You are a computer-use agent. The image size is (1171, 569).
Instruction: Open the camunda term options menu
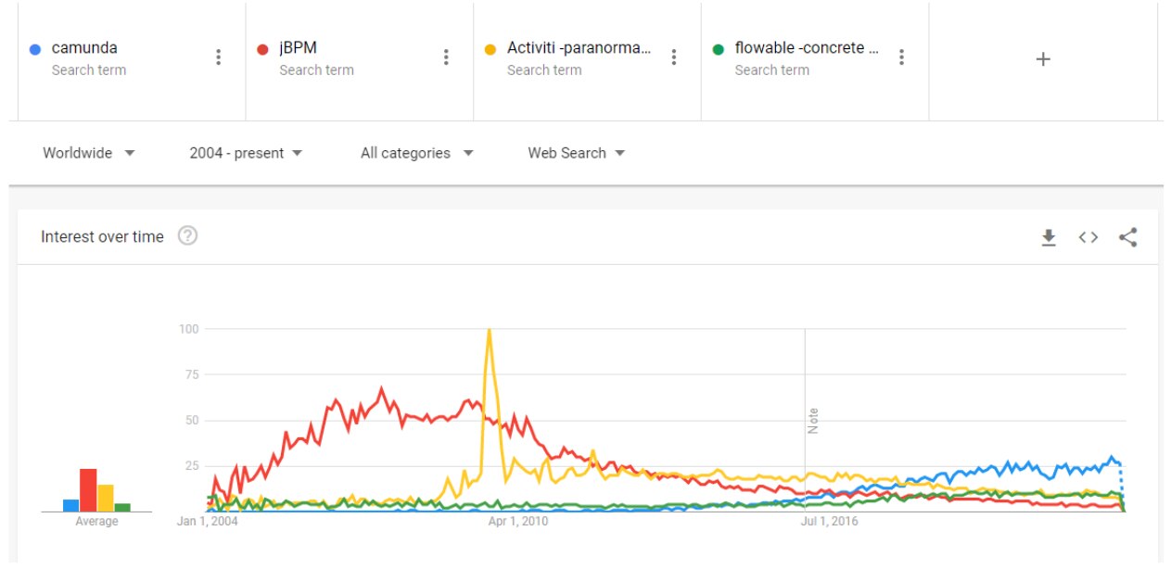tap(219, 57)
